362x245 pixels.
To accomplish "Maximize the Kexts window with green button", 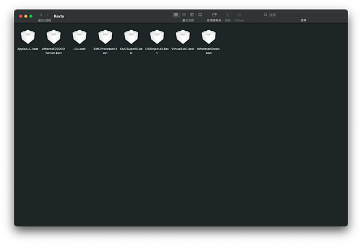I will 31,16.
